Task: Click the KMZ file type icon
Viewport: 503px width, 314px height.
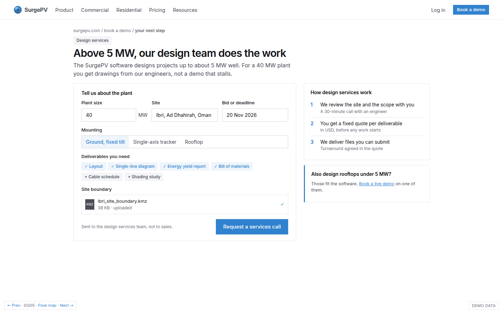Action: point(90,204)
